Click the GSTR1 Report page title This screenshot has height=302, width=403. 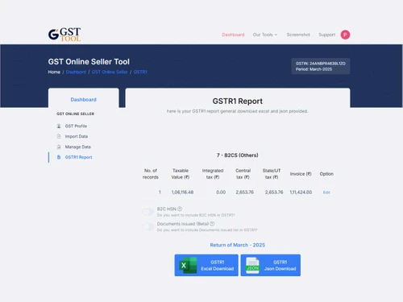click(238, 101)
